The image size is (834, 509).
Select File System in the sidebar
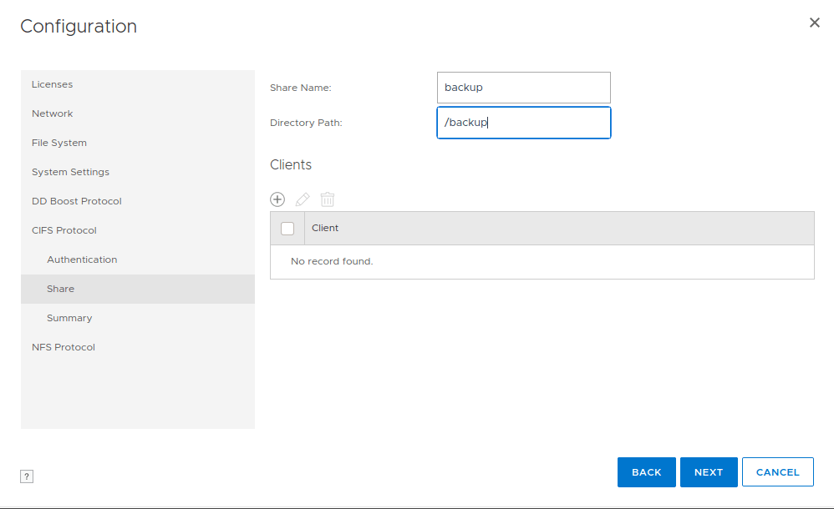(59, 143)
